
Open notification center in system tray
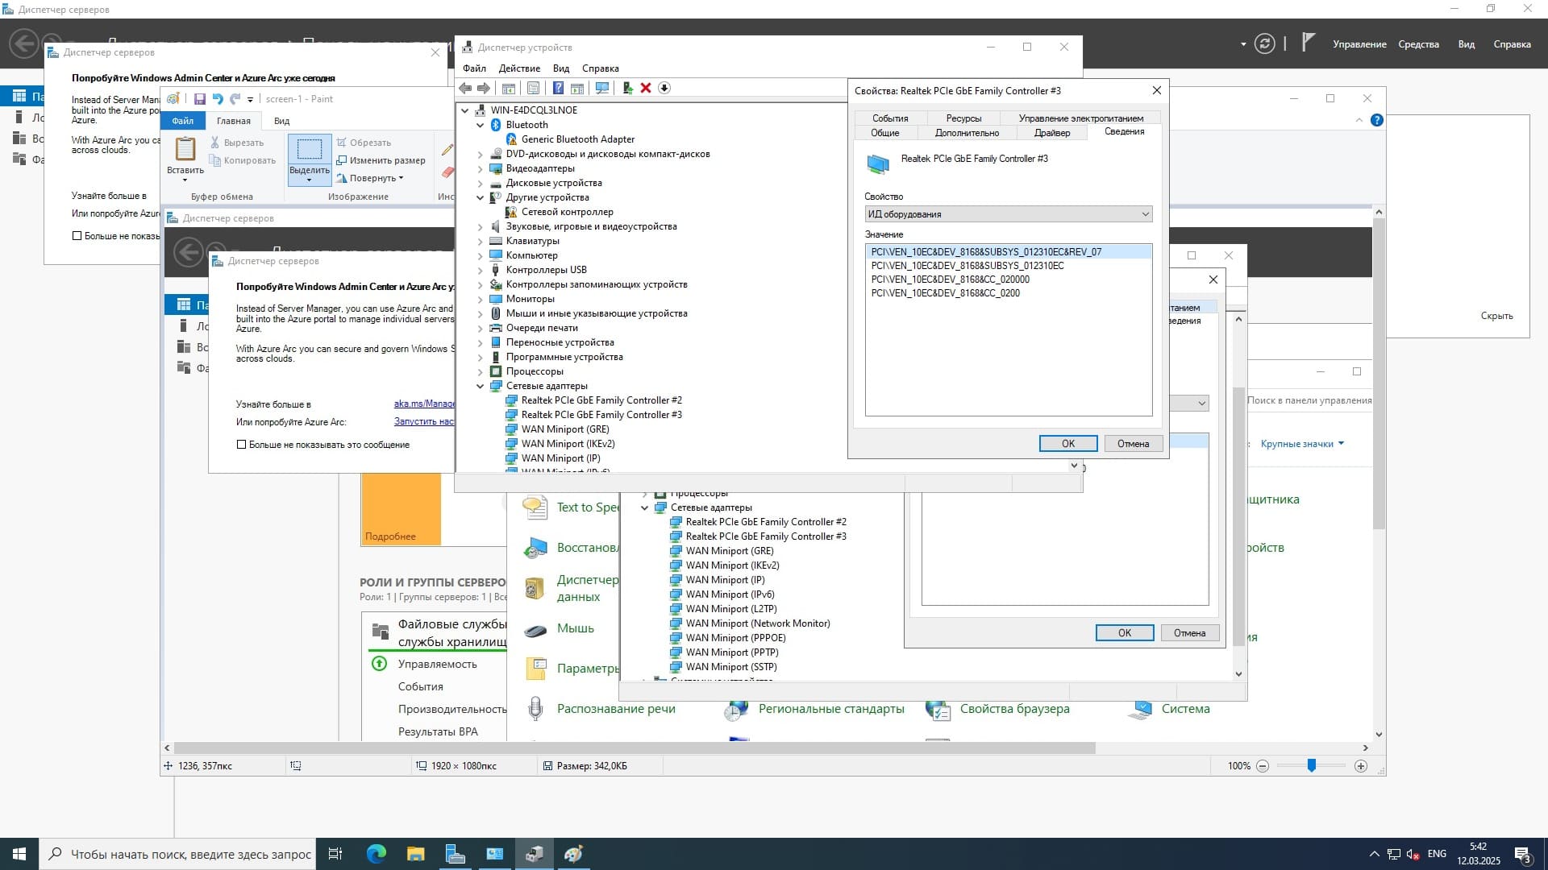pyautogui.click(x=1523, y=855)
